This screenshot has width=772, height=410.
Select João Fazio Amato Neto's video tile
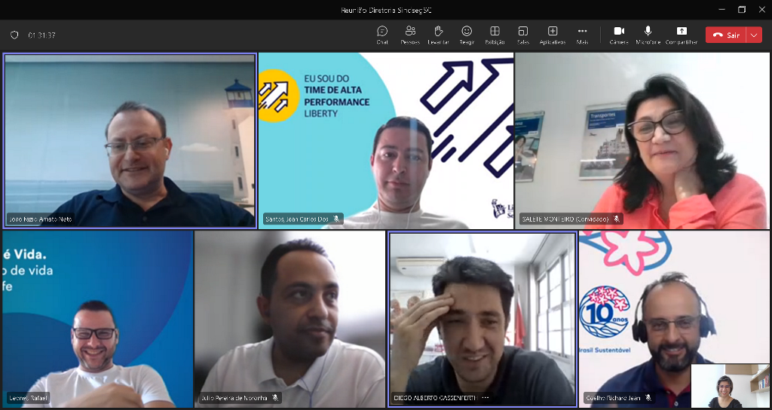[x=130, y=139]
